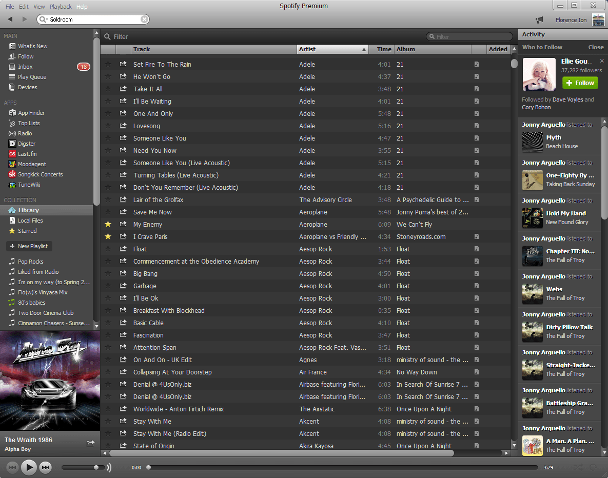Sort by the Track column
Screen dimensions: 608x478
213,49
